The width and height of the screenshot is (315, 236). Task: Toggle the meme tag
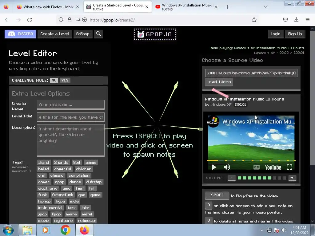(x=71, y=214)
